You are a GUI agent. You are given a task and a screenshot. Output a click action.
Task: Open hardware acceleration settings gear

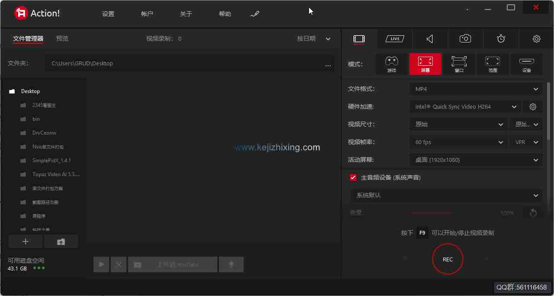tap(533, 106)
